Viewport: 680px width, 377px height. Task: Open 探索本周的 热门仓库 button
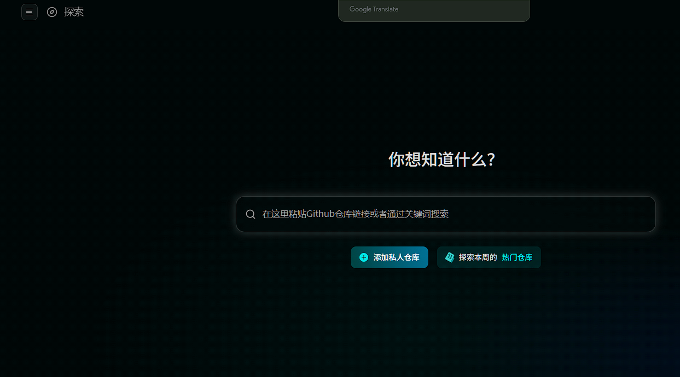click(x=489, y=257)
